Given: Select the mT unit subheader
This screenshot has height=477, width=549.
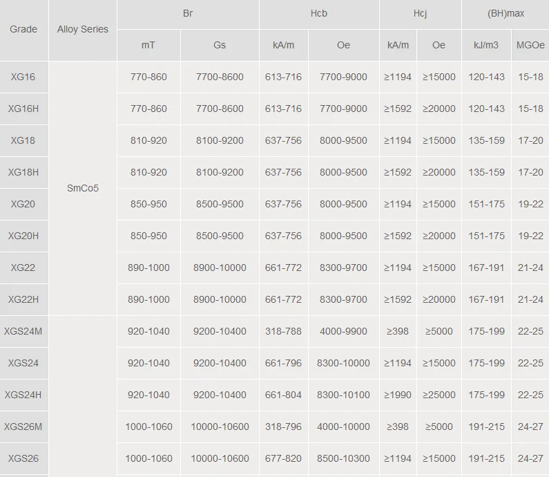Looking at the screenshot, I should coord(148,45).
